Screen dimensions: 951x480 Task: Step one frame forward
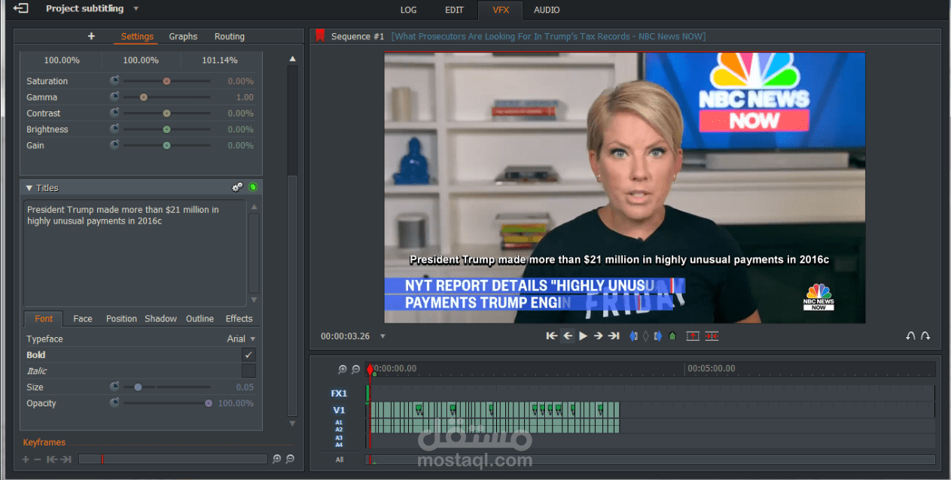598,336
